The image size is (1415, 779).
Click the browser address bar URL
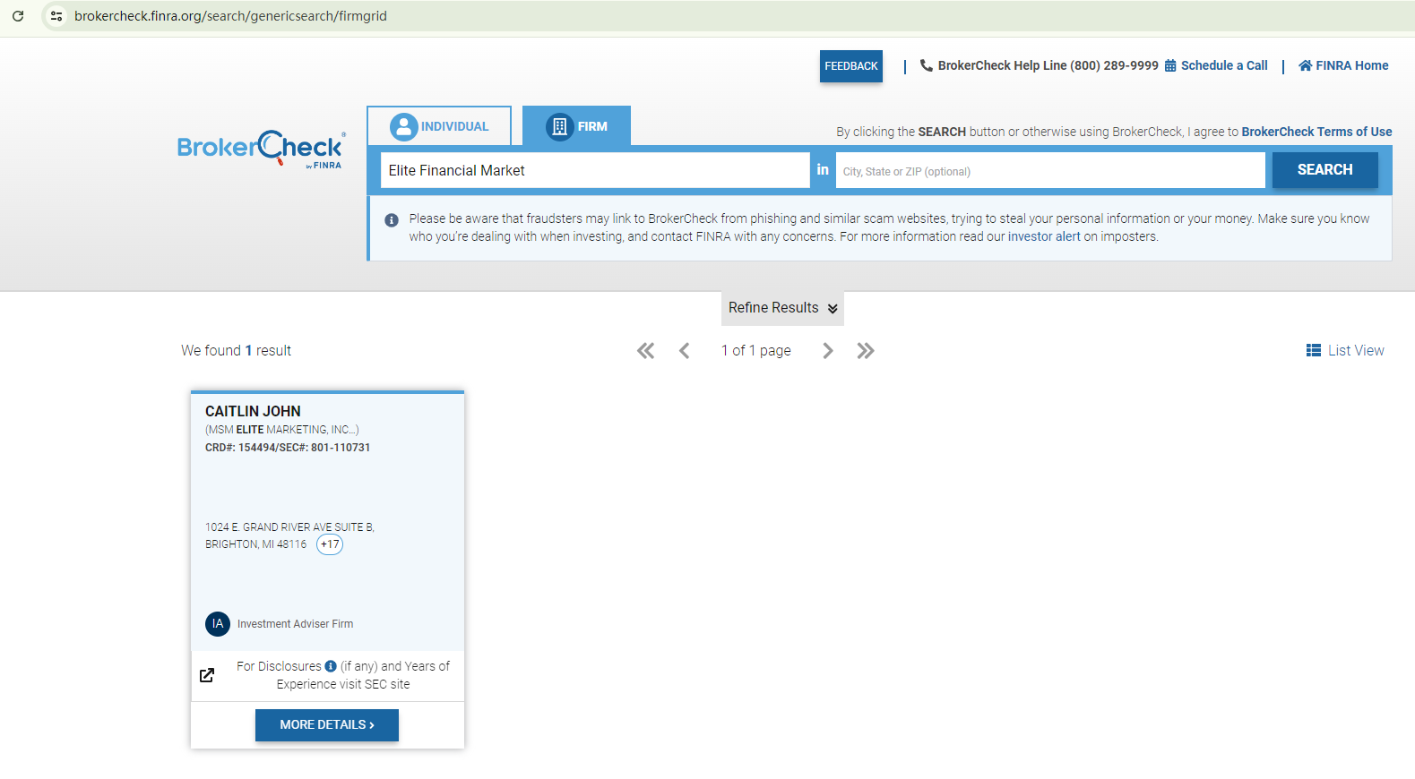[230, 16]
